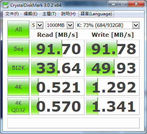Click the Write [MB/s] column header

(x=113, y=35)
